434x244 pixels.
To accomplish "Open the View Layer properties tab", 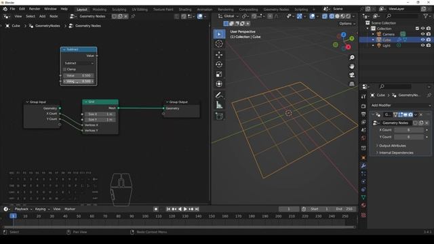I will [363, 122].
